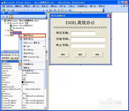Click the Find binoculars icon
Viewport: 129px width, 111px height.
pyautogui.click(x=28, y=10)
